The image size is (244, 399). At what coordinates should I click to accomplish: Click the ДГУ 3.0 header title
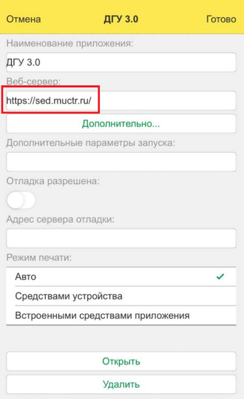pos(121,19)
